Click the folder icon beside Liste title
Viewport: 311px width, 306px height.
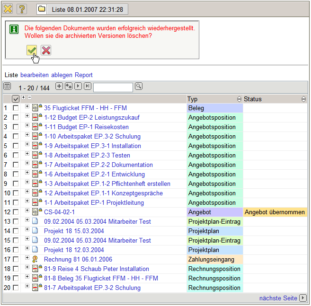42,9
